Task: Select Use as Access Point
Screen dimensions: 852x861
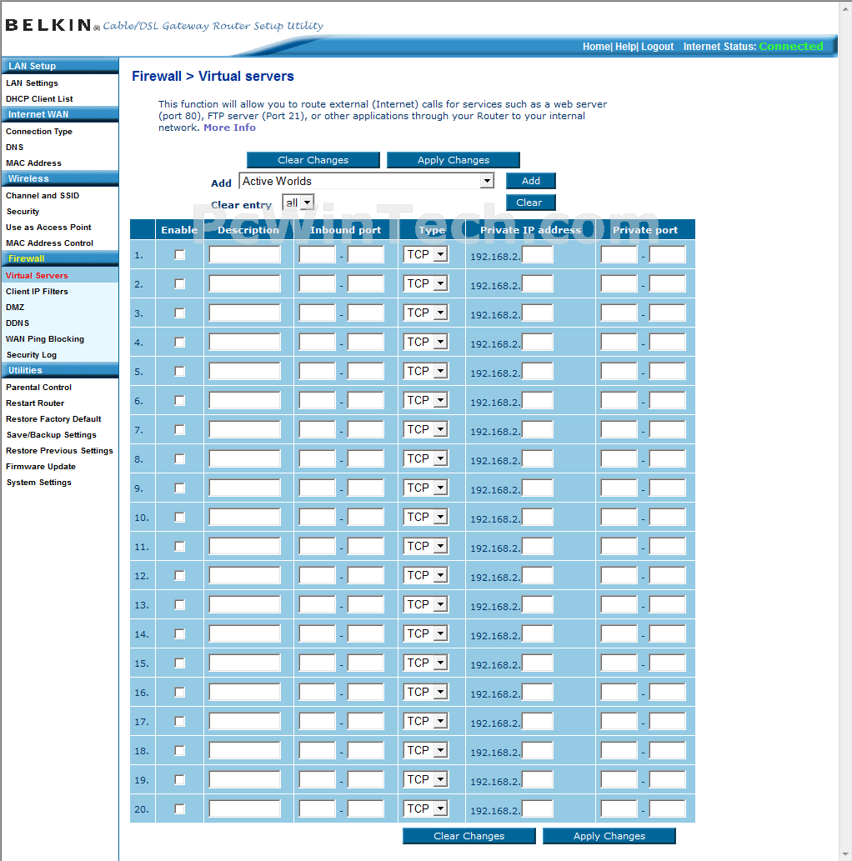Action: tap(48, 228)
